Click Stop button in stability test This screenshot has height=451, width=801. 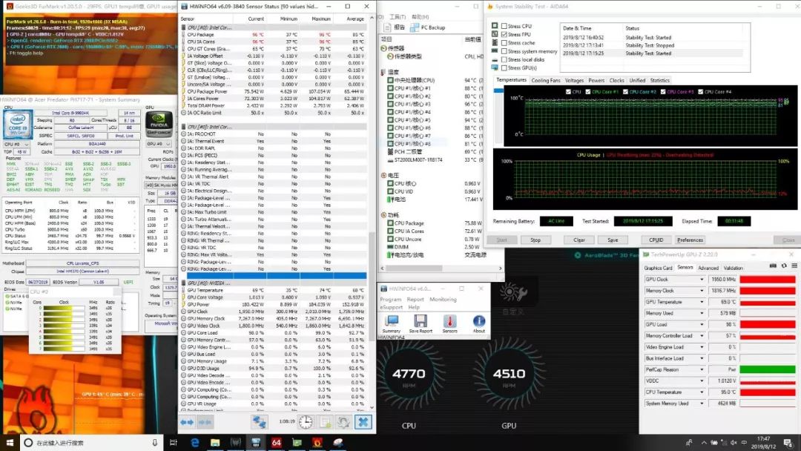(x=535, y=240)
